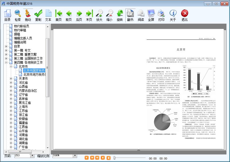Click the orange speaker mute button
The image size is (230, 162).
pyautogui.click(x=108, y=158)
